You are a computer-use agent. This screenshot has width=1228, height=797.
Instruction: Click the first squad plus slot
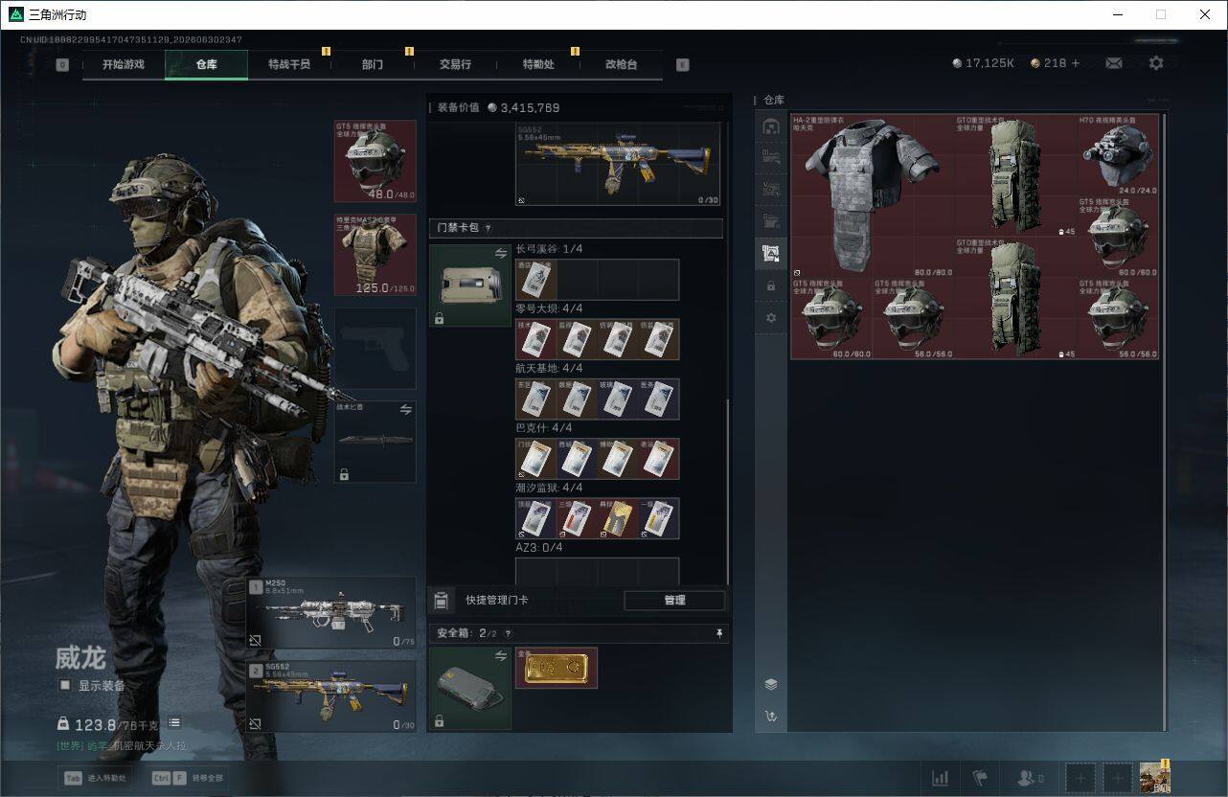(1080, 778)
